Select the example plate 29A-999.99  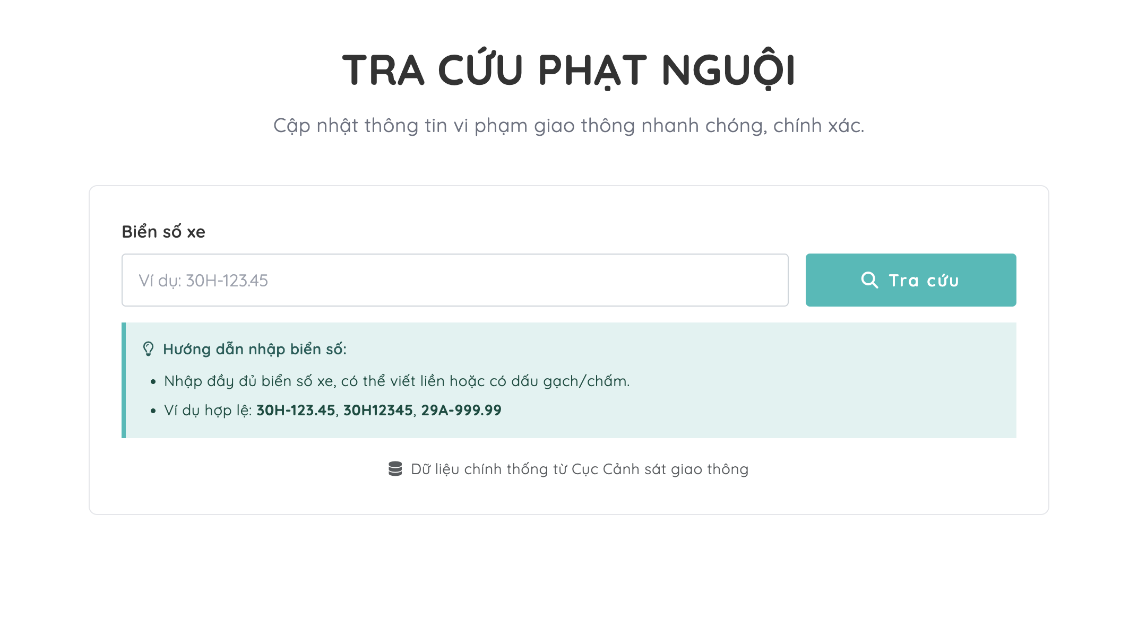click(x=461, y=411)
